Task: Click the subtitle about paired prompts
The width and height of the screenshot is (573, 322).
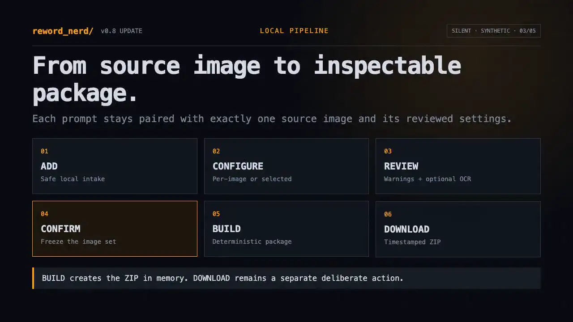Action: (x=272, y=119)
